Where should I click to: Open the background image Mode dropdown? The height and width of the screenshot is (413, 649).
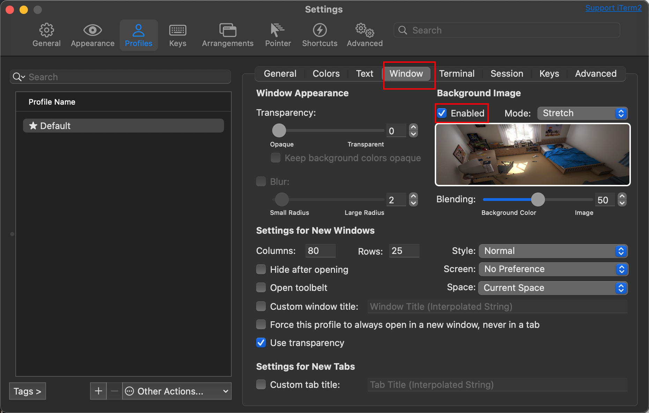pos(582,113)
